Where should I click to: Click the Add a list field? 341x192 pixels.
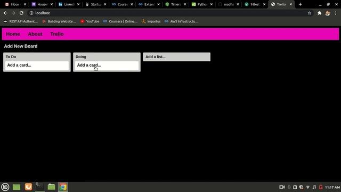coord(176,57)
